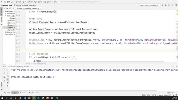
Task: Open Structure side tool window
Action: coord(1,21)
